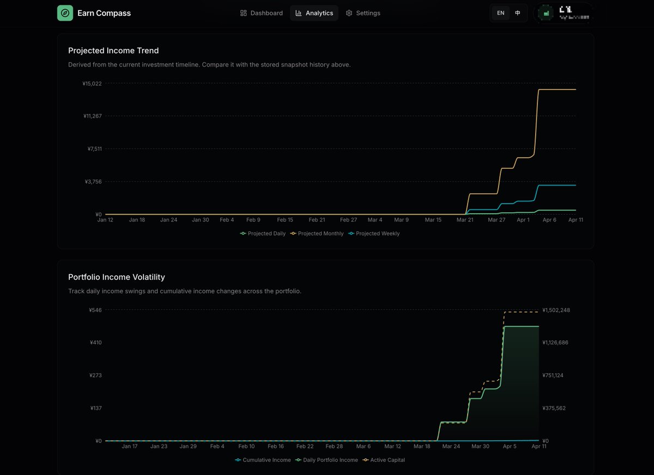Click the "Mar 24" date label

451,446
